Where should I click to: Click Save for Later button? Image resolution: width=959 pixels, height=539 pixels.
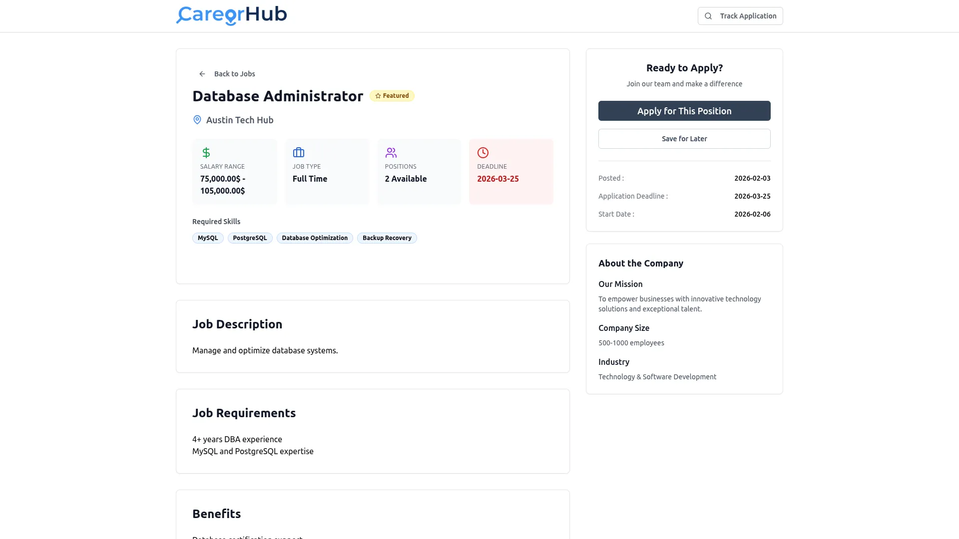[684, 139]
